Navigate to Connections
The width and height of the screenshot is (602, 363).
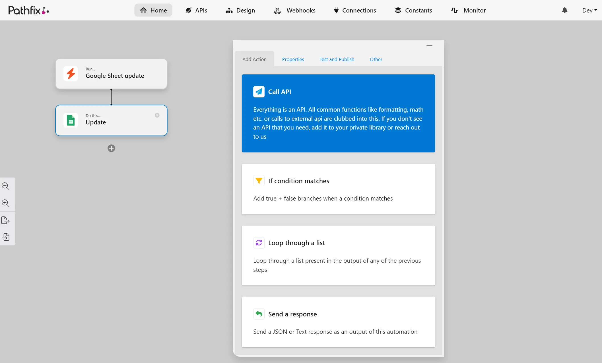(355, 10)
